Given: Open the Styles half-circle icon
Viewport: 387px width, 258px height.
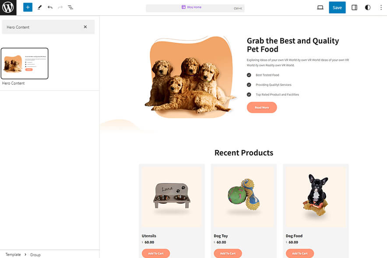Looking at the screenshot, I should pos(367,7).
